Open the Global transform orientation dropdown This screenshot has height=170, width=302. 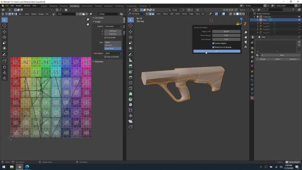[174, 10]
